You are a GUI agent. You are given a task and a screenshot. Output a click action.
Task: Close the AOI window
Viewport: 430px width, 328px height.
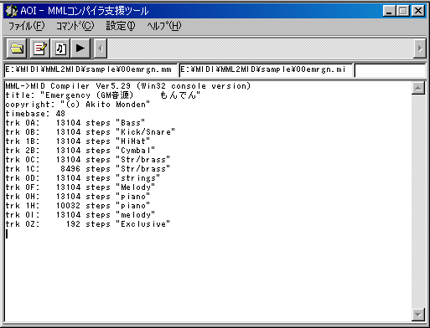point(418,11)
